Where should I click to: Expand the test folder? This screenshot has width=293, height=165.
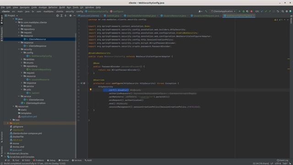pos(11,120)
